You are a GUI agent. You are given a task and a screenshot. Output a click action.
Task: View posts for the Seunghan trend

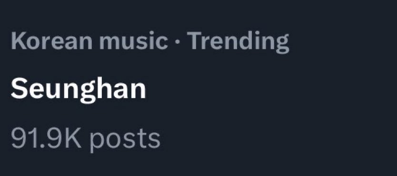coord(86,139)
